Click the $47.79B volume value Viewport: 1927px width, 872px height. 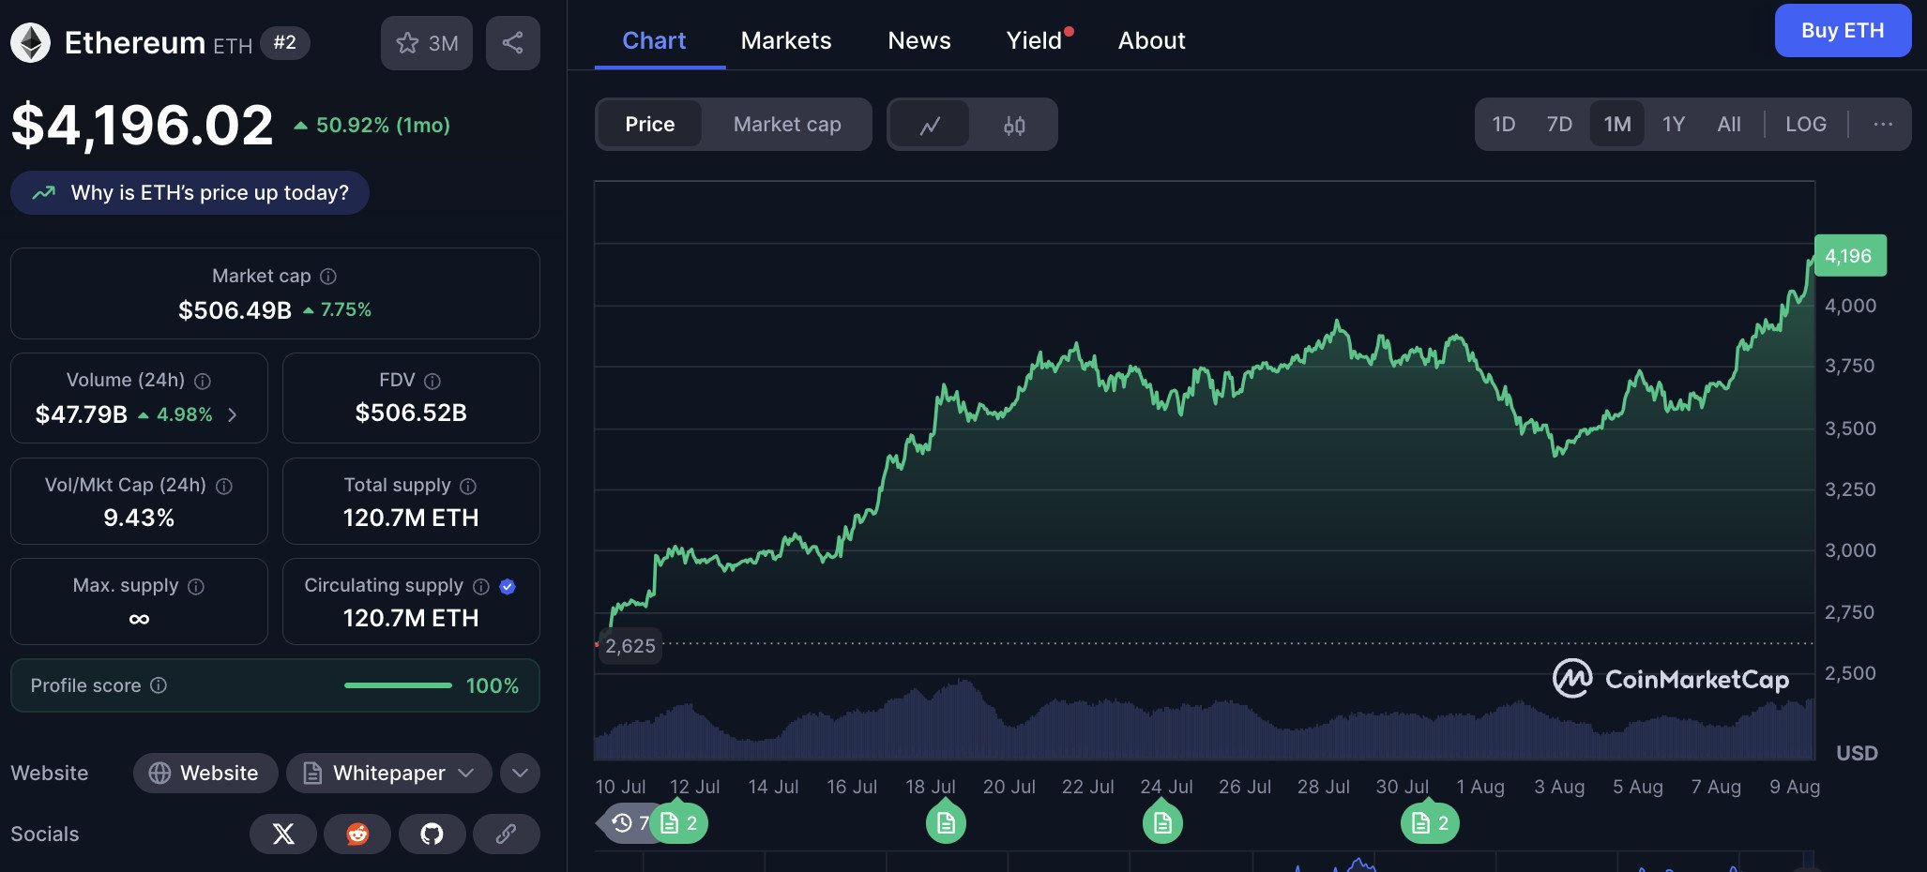[82, 414]
